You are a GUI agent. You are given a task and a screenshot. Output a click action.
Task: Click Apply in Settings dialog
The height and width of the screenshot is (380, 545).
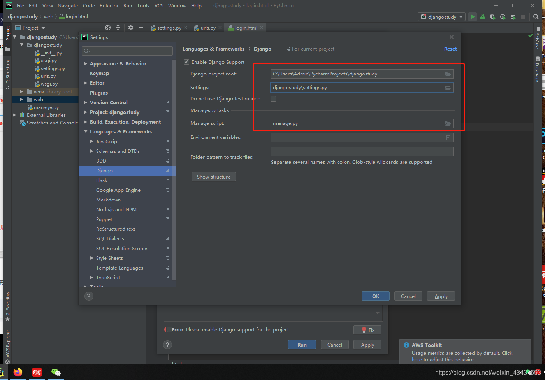441,296
